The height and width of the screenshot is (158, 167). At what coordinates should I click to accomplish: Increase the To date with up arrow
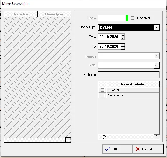(x=123, y=45)
